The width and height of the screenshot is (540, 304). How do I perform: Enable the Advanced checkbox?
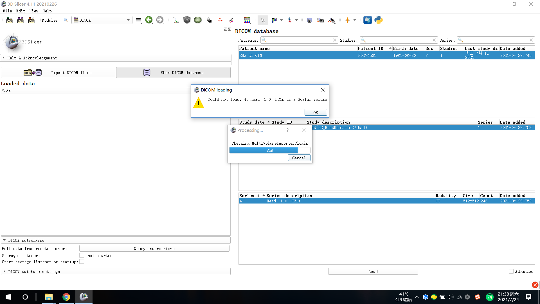click(x=511, y=271)
